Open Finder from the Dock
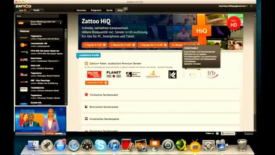 [x=34, y=146]
